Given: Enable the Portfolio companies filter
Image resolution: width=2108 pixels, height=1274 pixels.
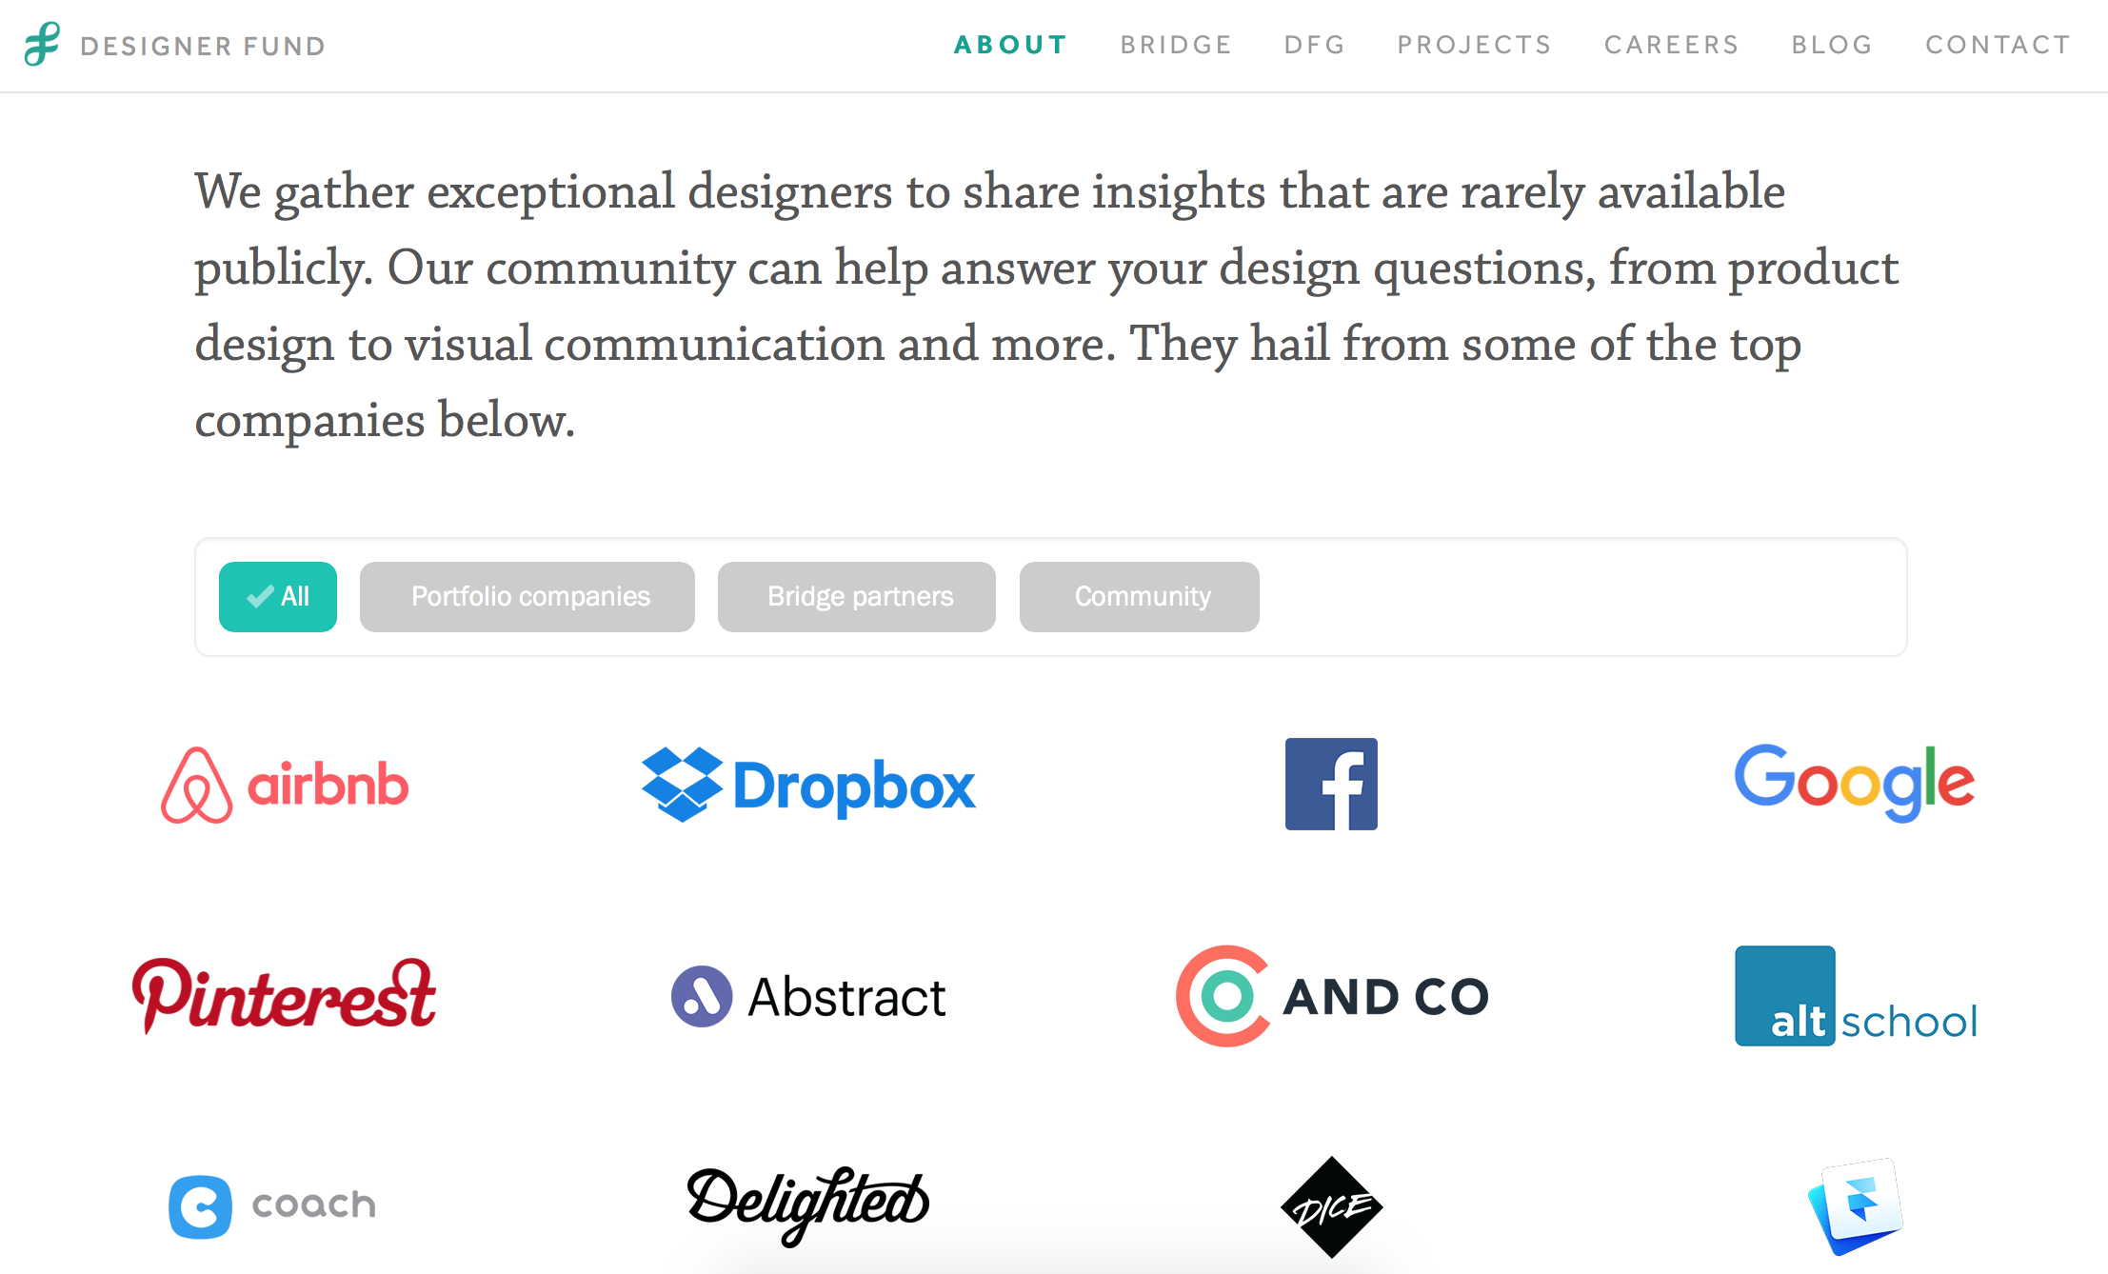Looking at the screenshot, I should (x=527, y=597).
